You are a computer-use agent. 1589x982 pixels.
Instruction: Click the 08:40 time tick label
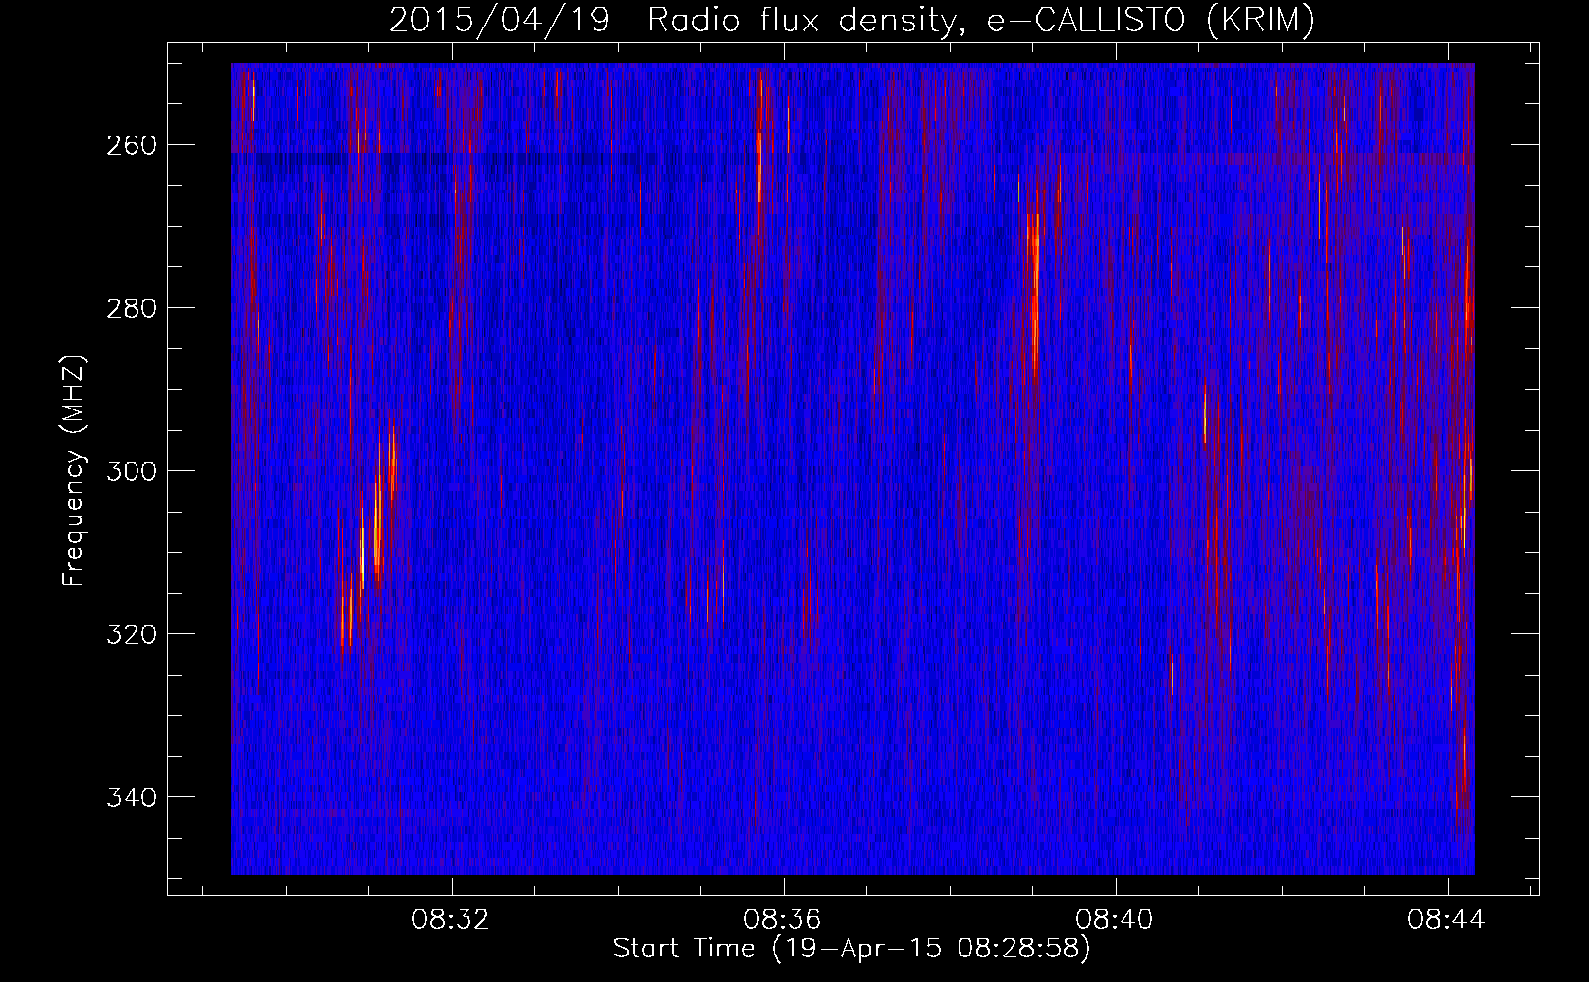click(1115, 920)
